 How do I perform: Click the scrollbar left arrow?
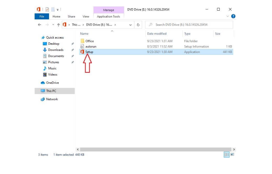(x=78, y=149)
